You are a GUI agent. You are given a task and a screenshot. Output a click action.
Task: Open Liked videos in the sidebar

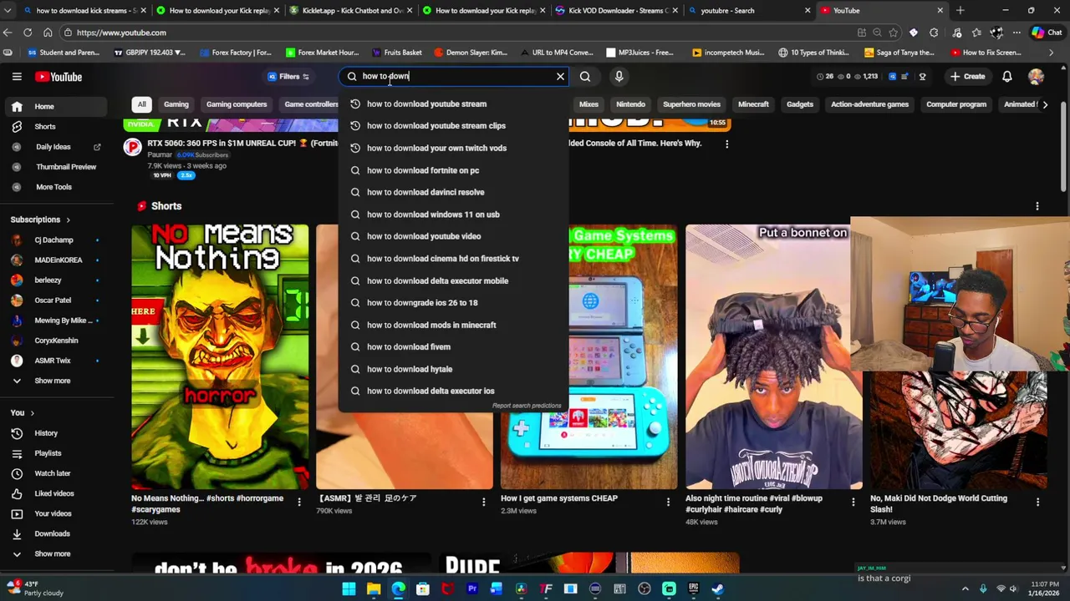click(x=57, y=493)
